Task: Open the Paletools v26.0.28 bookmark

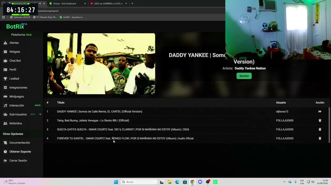Action: pyautogui.click(x=20, y=17)
